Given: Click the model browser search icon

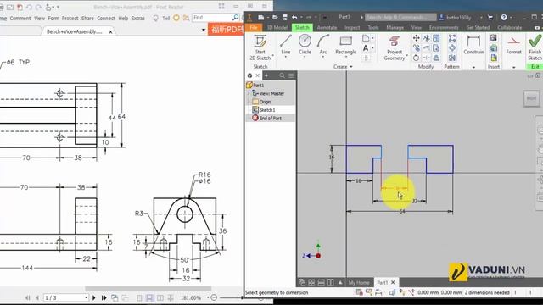Looking at the screenshot, I should 282,75.
